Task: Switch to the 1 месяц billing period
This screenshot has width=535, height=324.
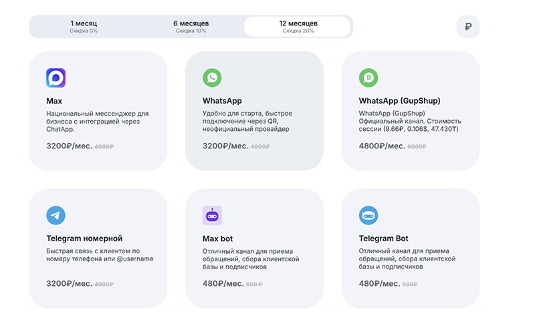Action: pos(84,27)
